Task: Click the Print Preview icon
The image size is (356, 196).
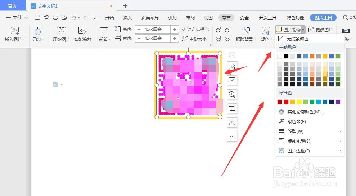Action: pyautogui.click(x=64, y=18)
